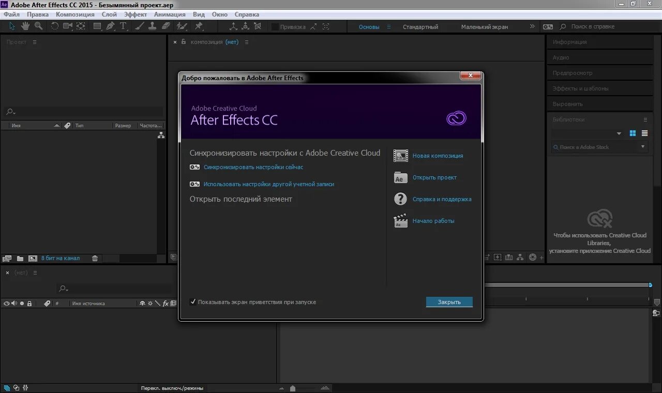Click the World Axis Mode icon

point(246,26)
